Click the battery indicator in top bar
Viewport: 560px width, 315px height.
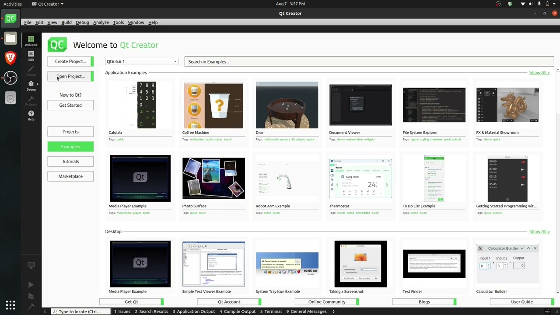point(547,4)
